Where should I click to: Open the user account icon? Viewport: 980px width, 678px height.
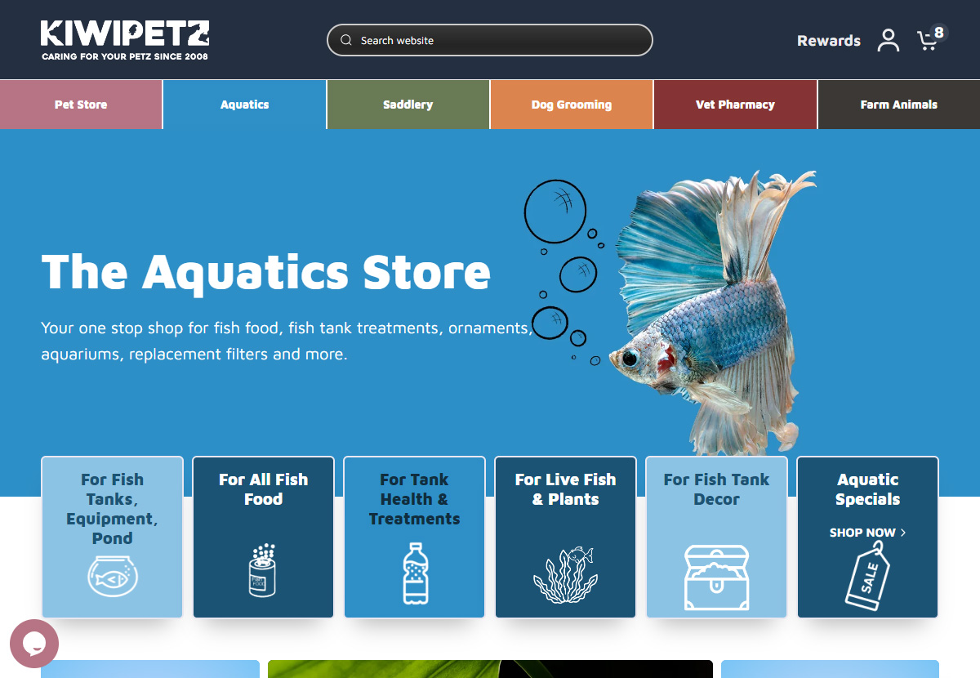coord(889,40)
